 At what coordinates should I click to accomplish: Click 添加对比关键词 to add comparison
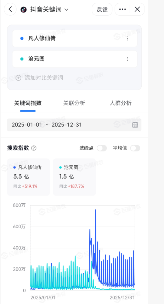coord(44,78)
